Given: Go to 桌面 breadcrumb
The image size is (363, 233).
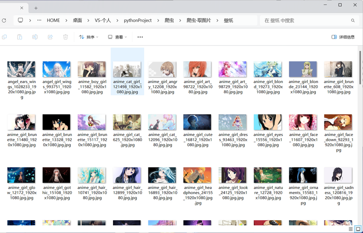Looking at the screenshot, I should 77,20.
